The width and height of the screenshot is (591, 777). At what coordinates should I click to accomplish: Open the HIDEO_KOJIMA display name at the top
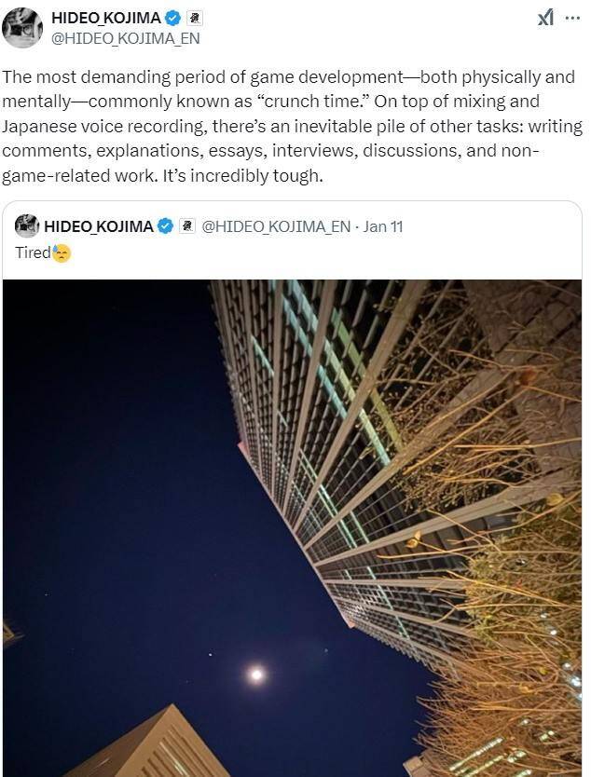[105, 18]
